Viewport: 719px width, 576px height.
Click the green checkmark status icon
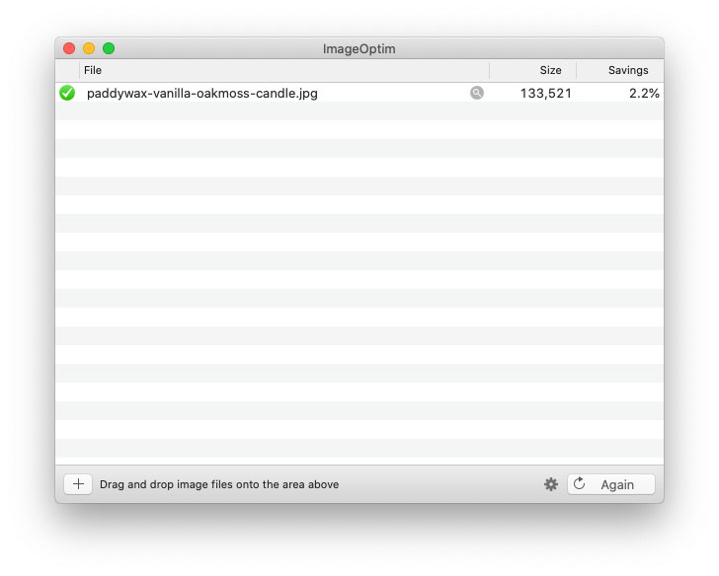[67, 93]
